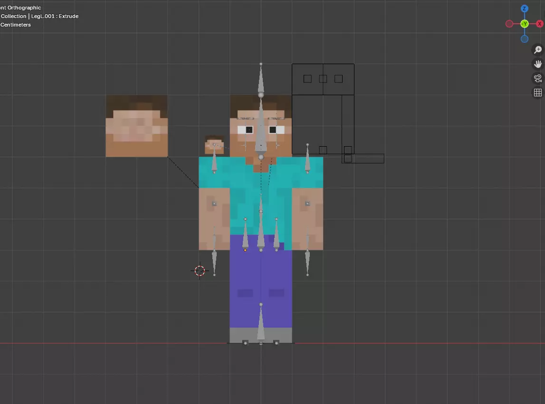Image resolution: width=545 pixels, height=404 pixels.
Task: Click the blue Z axis on navigation gizmo
Action: [525, 9]
